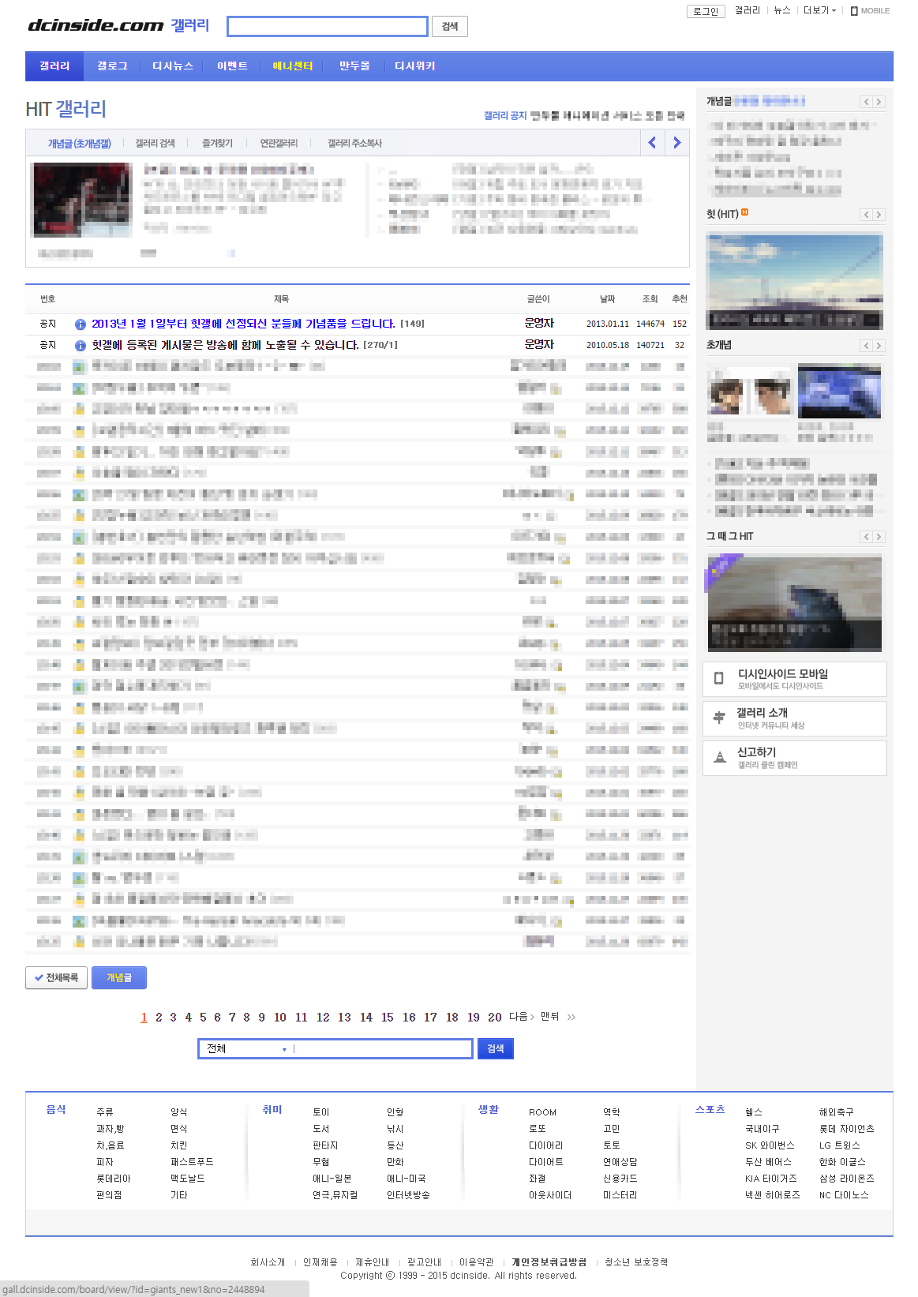Click top 검색 button beside header search
This screenshot has height=1297, width=918.
click(450, 27)
